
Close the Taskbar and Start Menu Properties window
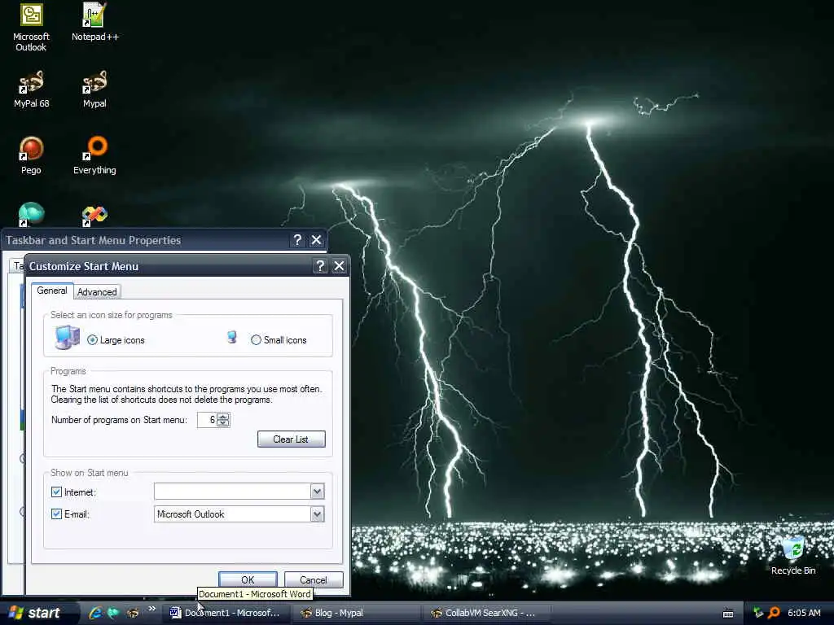pos(317,240)
